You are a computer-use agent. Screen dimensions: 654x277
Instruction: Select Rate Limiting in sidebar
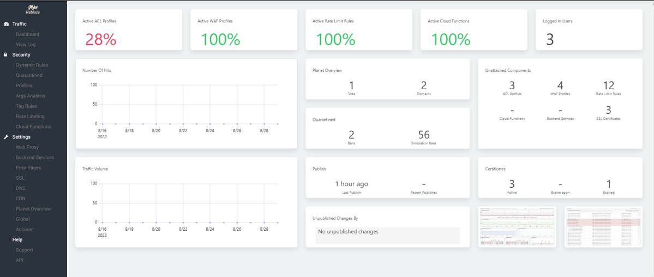click(x=30, y=116)
